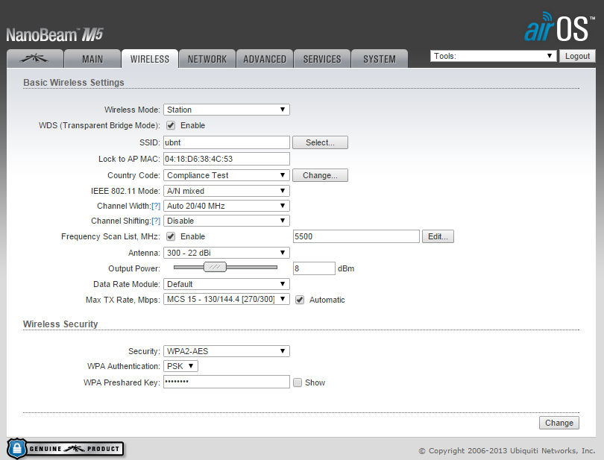The height and width of the screenshot is (460, 604).
Task: Switch to the NETWORK tab
Action: [x=207, y=59]
